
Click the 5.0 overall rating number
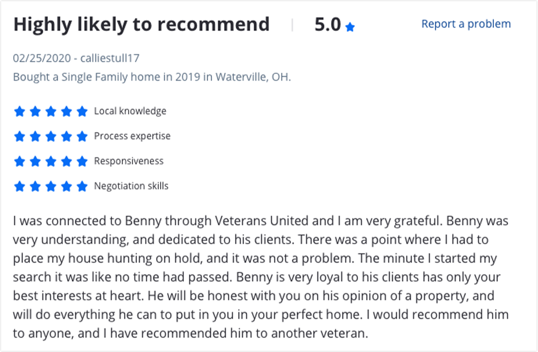[328, 25]
